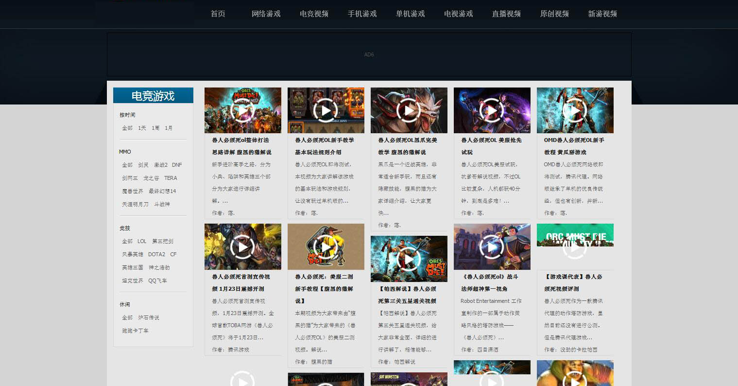Image resolution: width=738 pixels, height=386 pixels.
Task: Open title link 兽人必须死OL新手教学基本玩法
Action: [325, 146]
